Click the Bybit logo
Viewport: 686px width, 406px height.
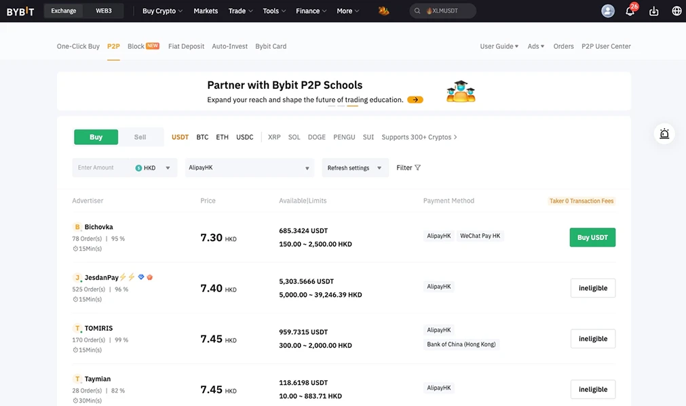pyautogui.click(x=20, y=11)
